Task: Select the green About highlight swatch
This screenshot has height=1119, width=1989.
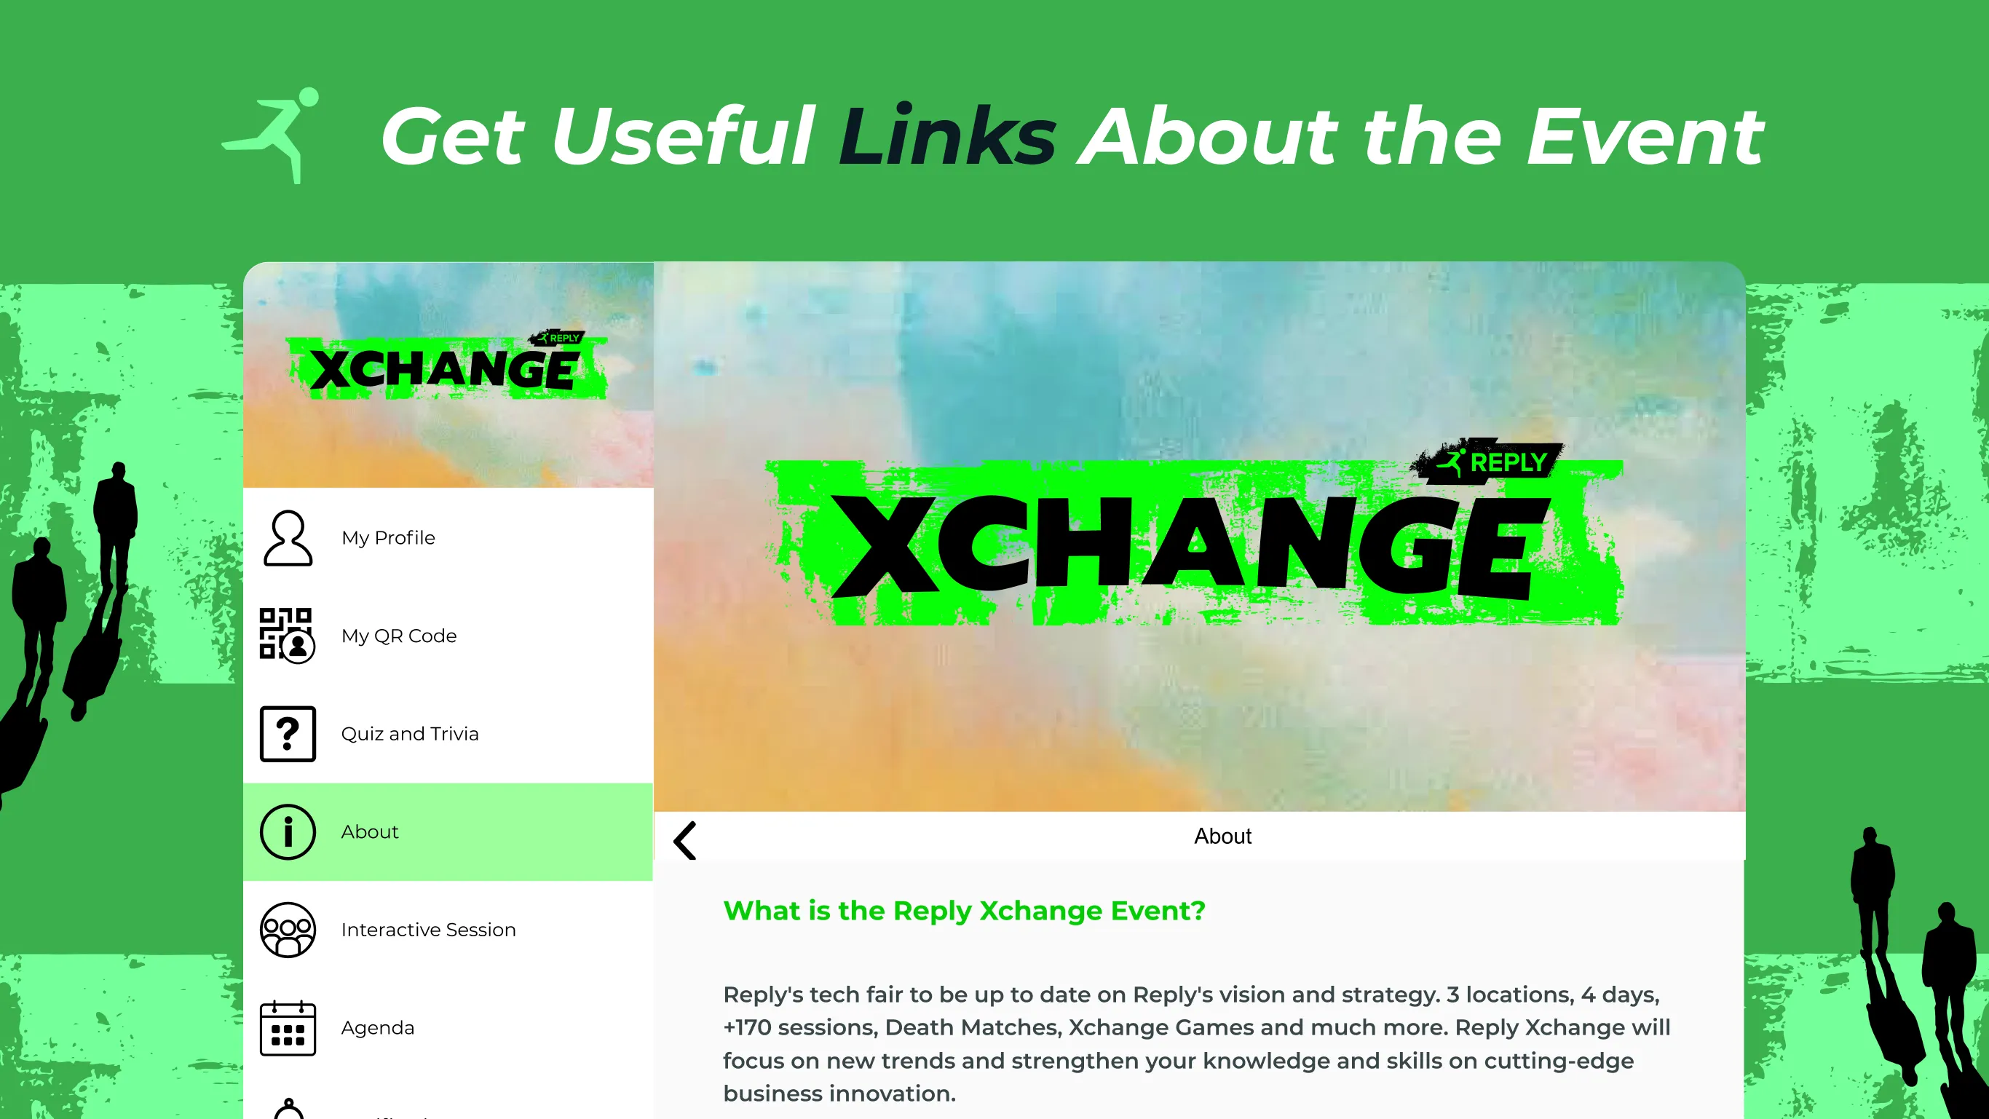Action: pyautogui.click(x=448, y=831)
